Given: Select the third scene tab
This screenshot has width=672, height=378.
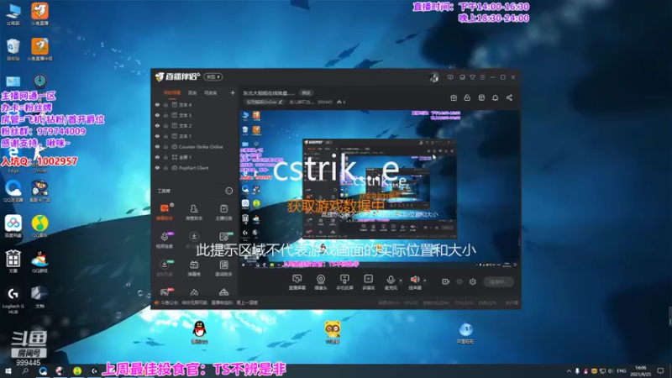Looking at the screenshot, I should tap(210, 92).
